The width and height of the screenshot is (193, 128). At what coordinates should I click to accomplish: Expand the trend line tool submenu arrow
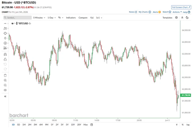(x=8, y=23)
